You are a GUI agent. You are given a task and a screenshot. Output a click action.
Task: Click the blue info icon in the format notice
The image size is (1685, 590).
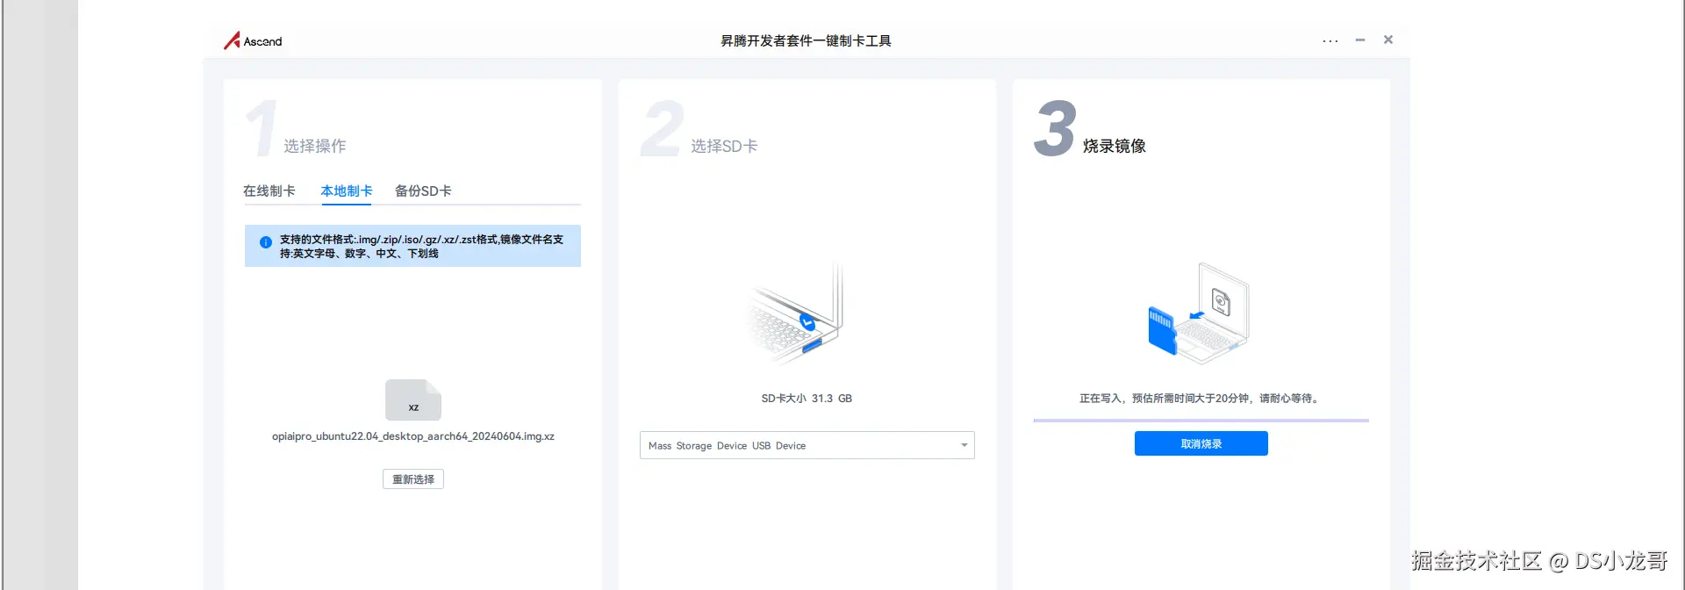(266, 242)
